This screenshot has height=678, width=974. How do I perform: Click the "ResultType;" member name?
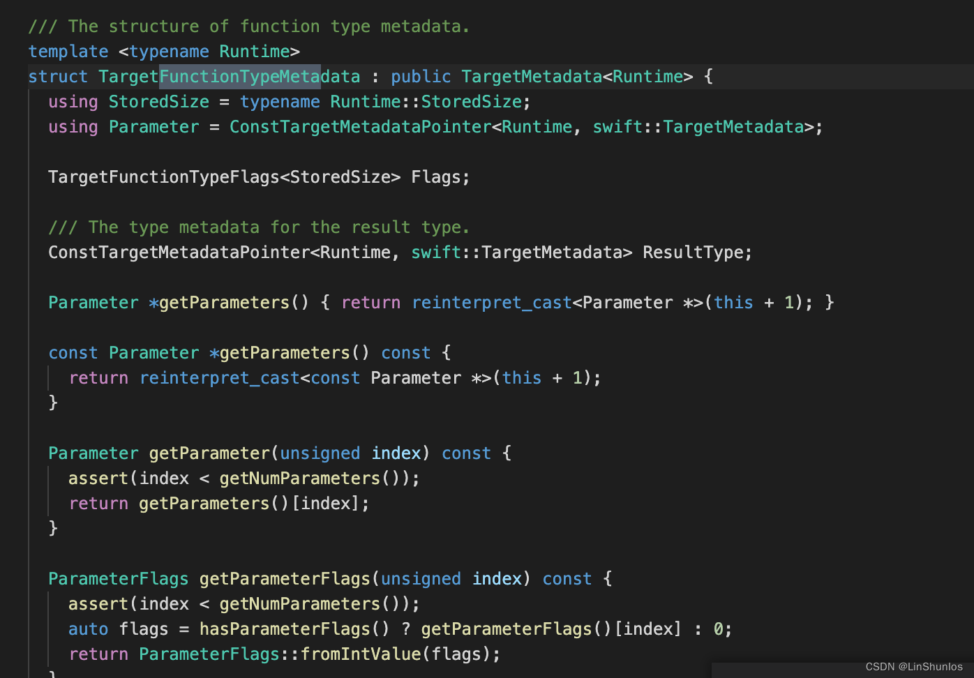coord(698,253)
